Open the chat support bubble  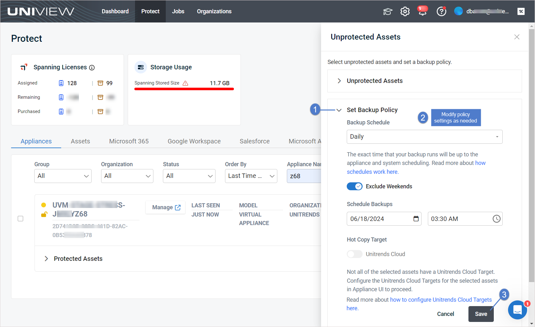pos(518,310)
